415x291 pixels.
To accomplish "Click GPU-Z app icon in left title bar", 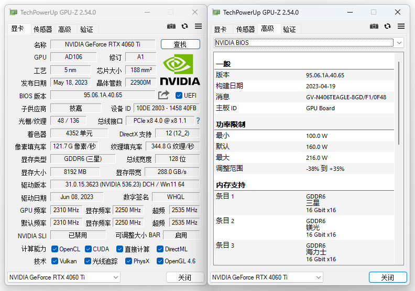I will click(x=14, y=12).
